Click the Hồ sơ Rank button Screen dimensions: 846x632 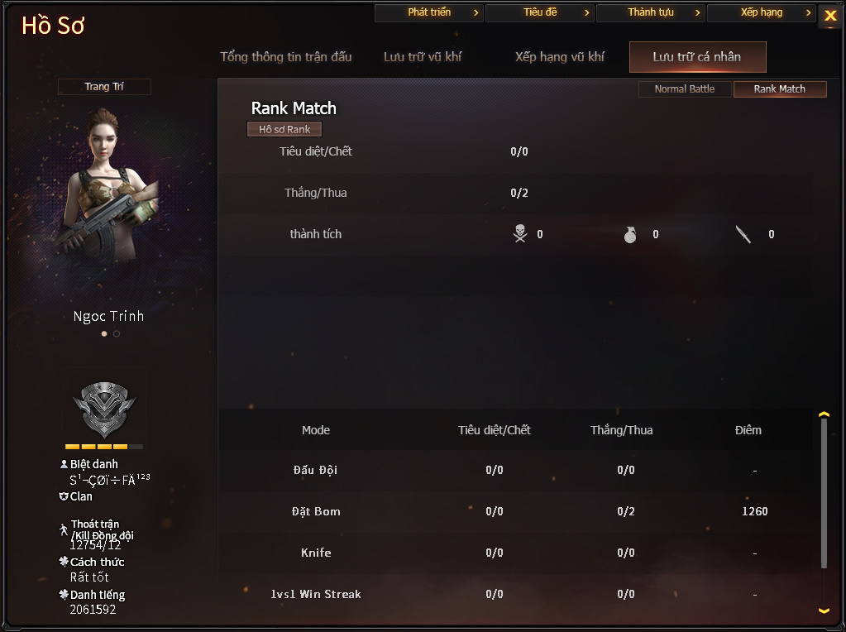284,130
